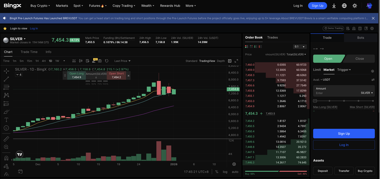380x179 pixels.
Task: Select the Text tool in chart sidebar
Action: (6, 120)
